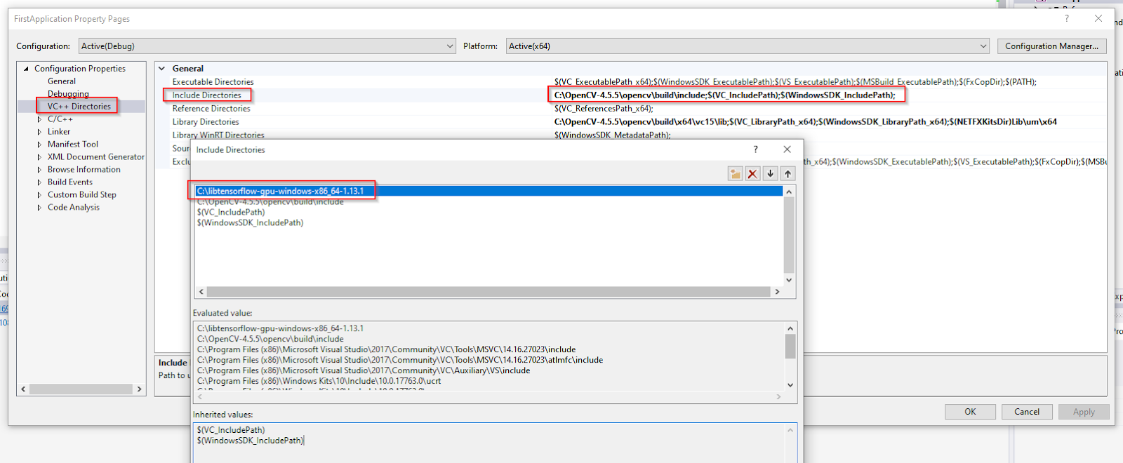The height and width of the screenshot is (463, 1123).
Task: Expand the Manifest Tool node
Action: (x=39, y=145)
